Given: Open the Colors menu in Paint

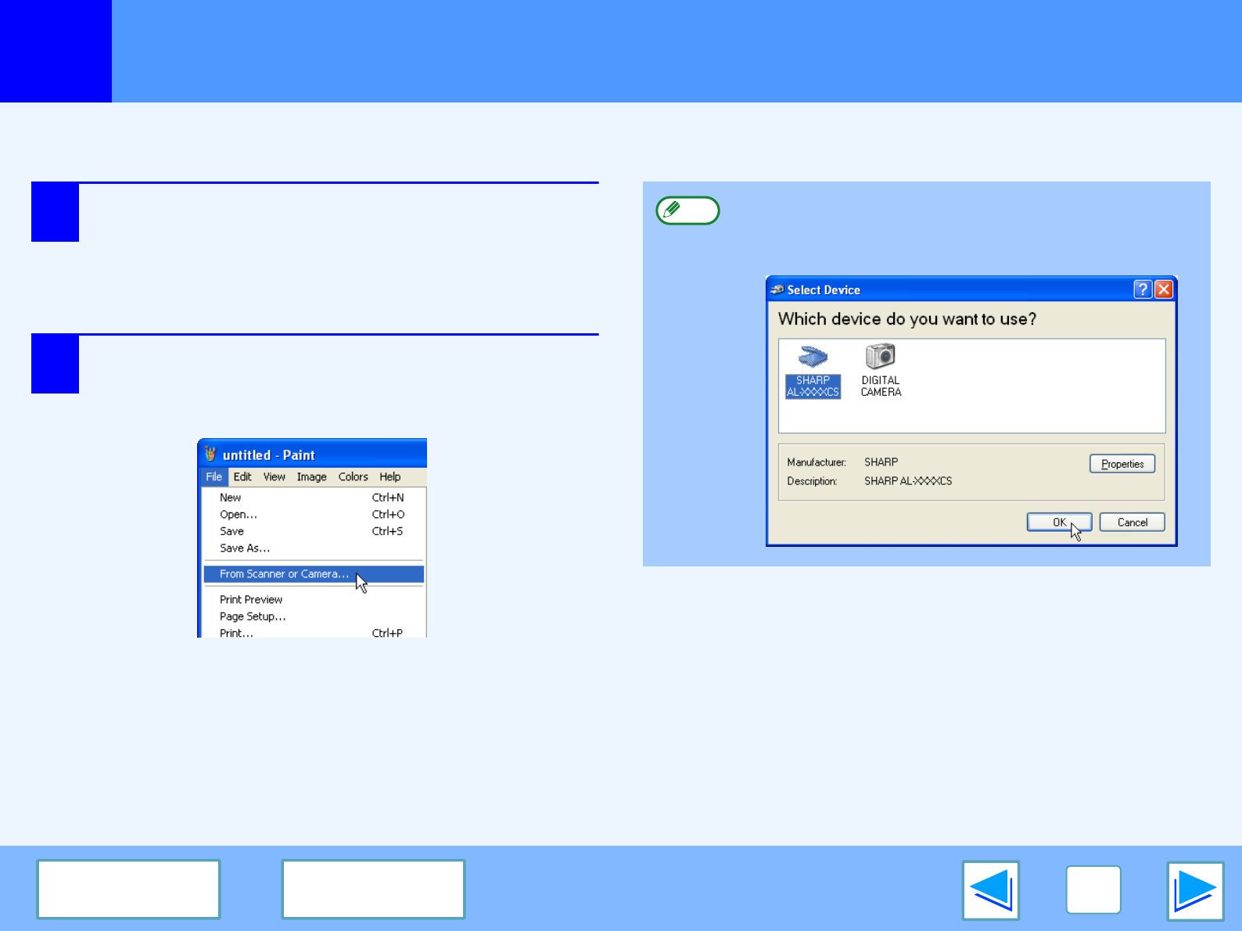Looking at the screenshot, I should click(353, 476).
